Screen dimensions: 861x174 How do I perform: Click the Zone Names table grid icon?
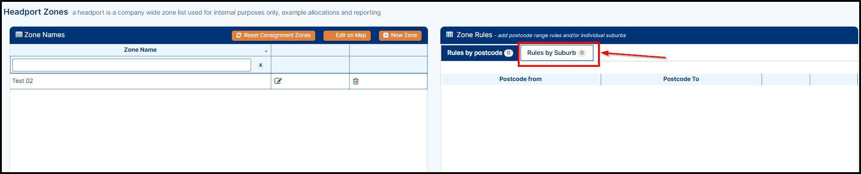[19, 34]
